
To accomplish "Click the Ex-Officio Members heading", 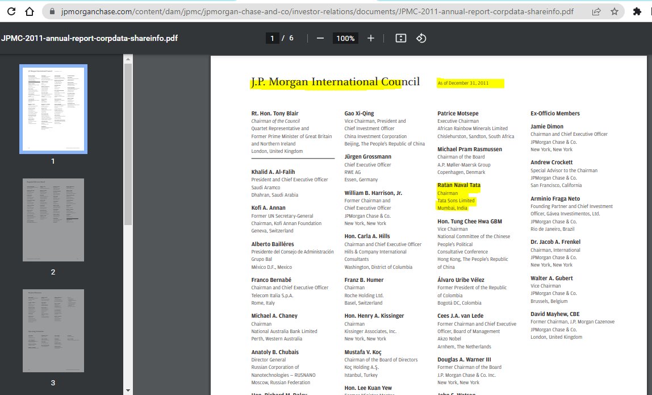I will click(555, 113).
